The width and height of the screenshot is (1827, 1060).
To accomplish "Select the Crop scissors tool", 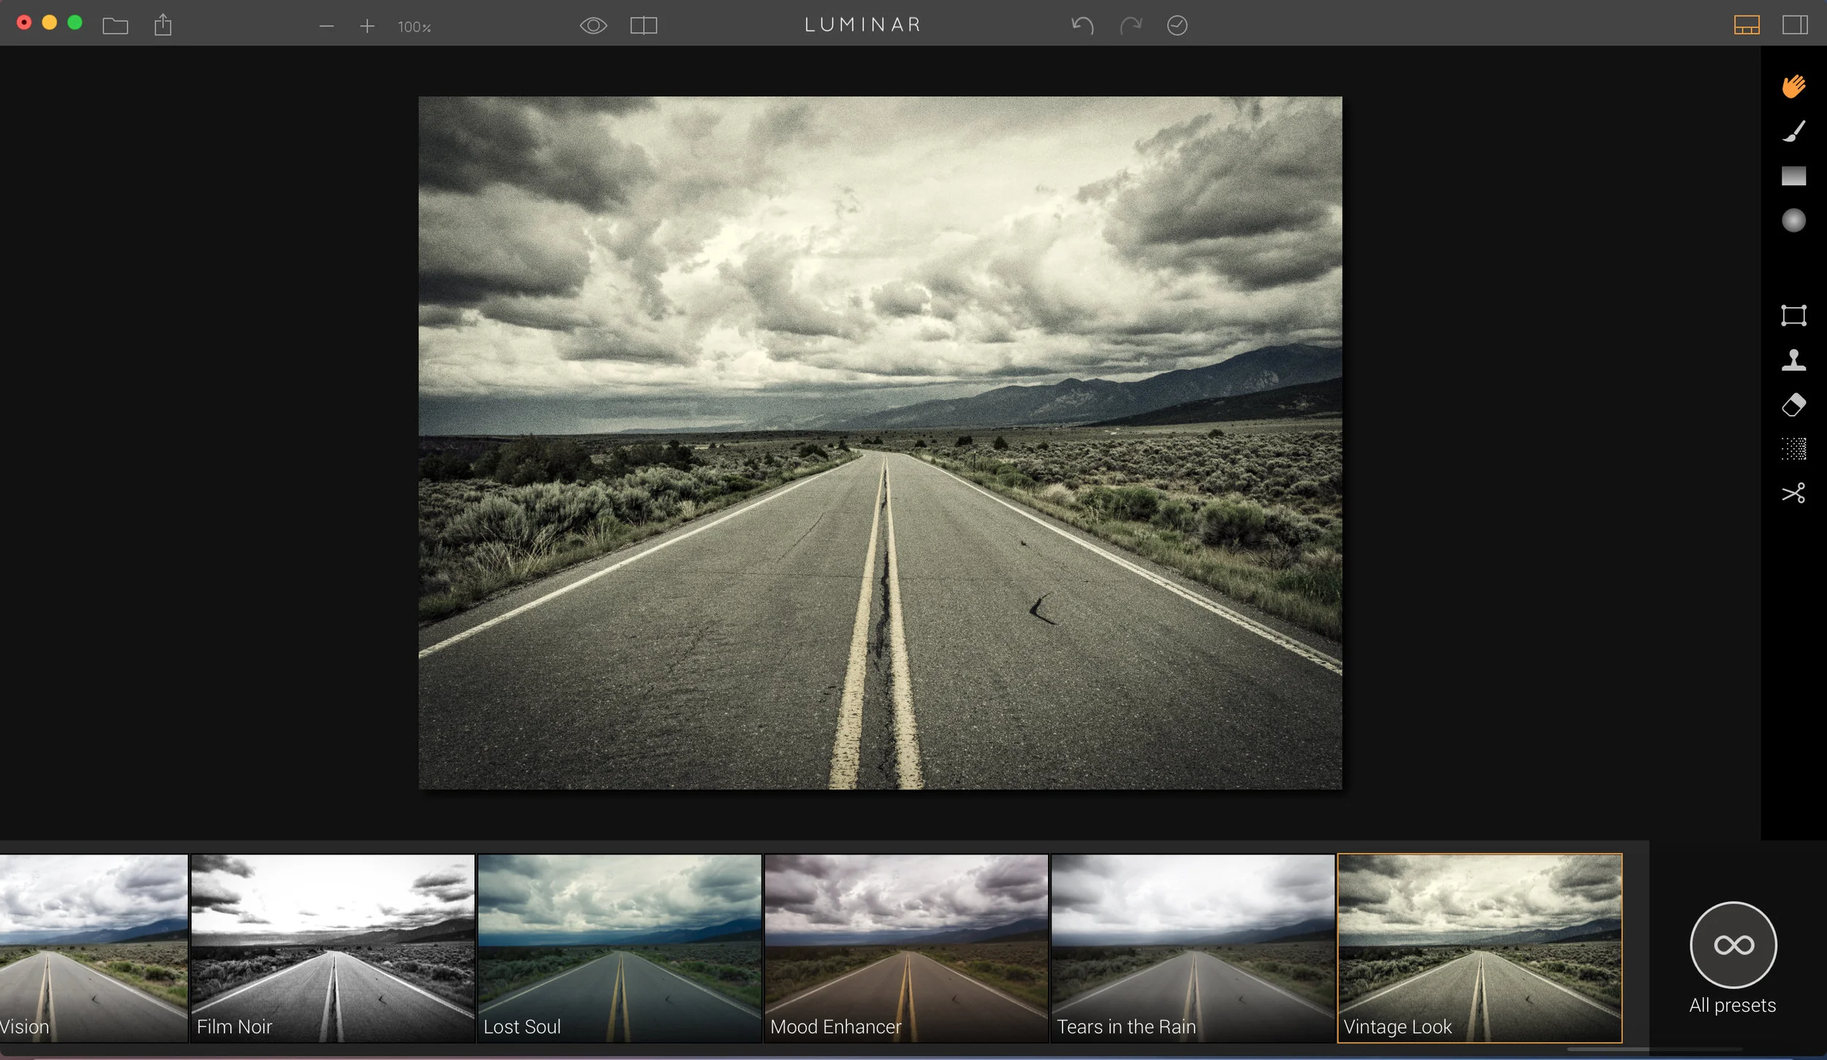I will 1793,493.
